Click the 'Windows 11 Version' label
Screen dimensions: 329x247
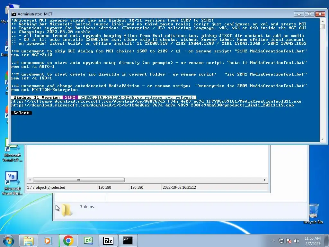[37, 97]
